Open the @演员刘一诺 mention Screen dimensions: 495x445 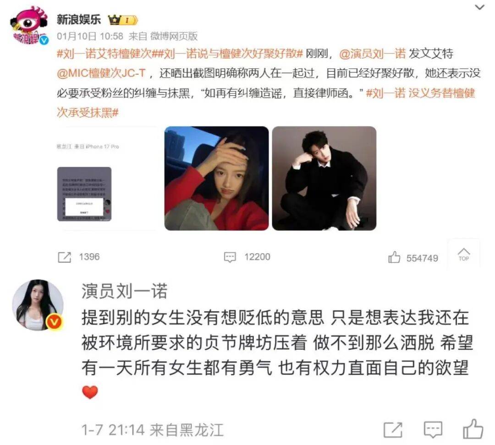pos(373,54)
